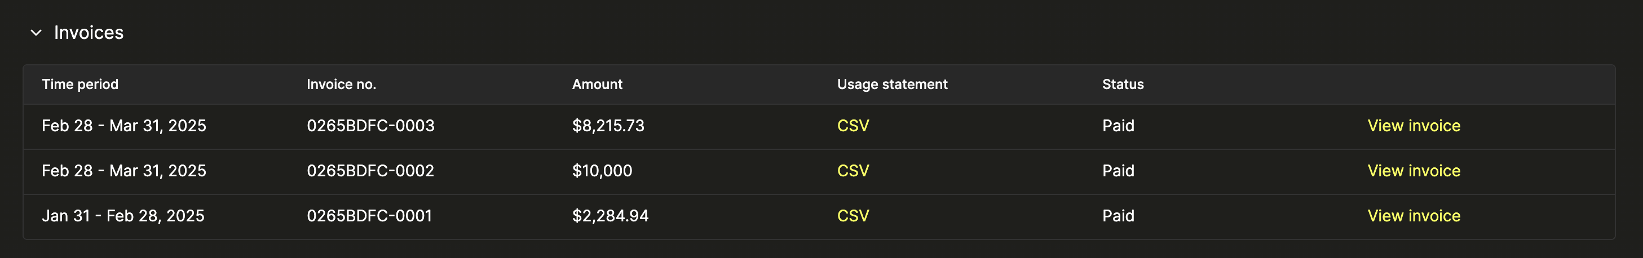Select invoice number 0265BDFC-0003
1643x258 pixels.
[x=370, y=126]
